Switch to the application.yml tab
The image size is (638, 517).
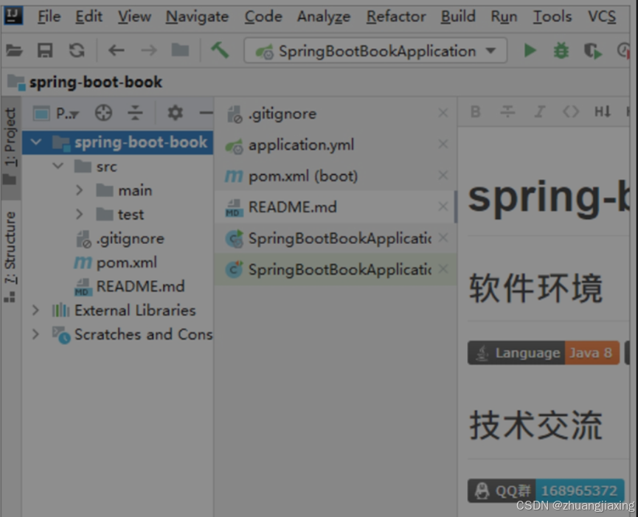tap(336, 145)
